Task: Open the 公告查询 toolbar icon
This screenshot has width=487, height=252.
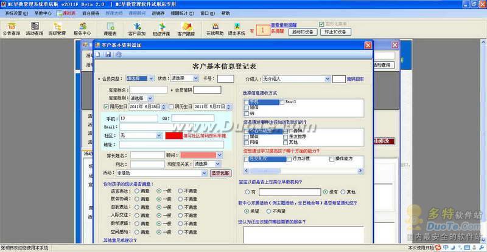Action: (x=11, y=29)
